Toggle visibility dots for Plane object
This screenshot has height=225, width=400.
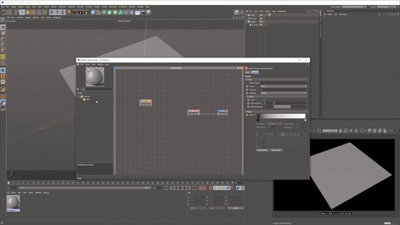pos(262,15)
